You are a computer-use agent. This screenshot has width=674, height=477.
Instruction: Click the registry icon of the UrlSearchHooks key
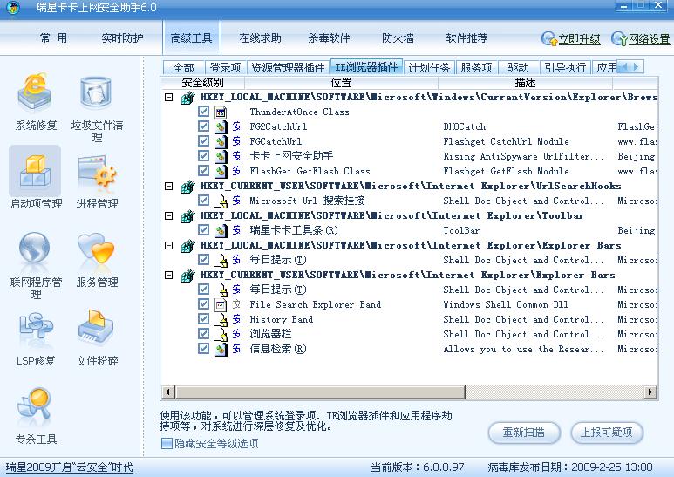[x=187, y=186]
